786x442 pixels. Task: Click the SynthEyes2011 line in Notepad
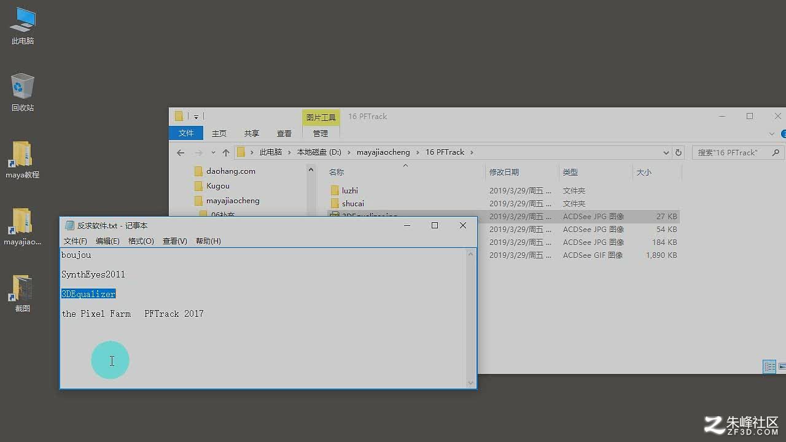93,274
